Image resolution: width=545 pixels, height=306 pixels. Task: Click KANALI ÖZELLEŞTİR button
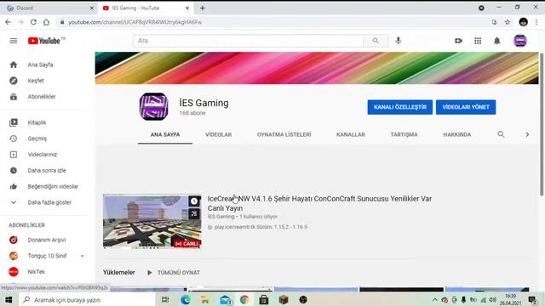click(399, 107)
